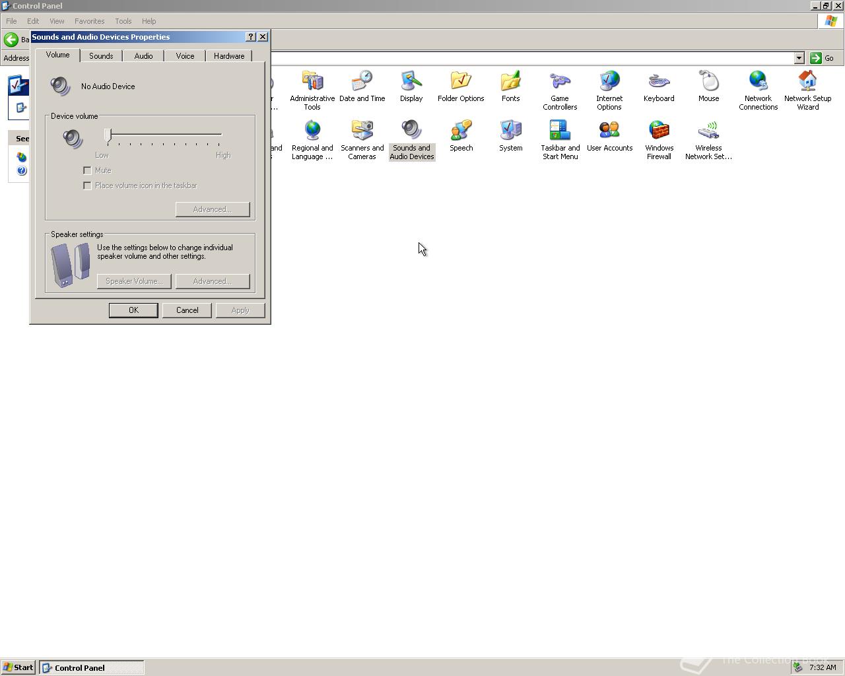
Task: Open Game Controllers icon
Action: click(x=560, y=90)
